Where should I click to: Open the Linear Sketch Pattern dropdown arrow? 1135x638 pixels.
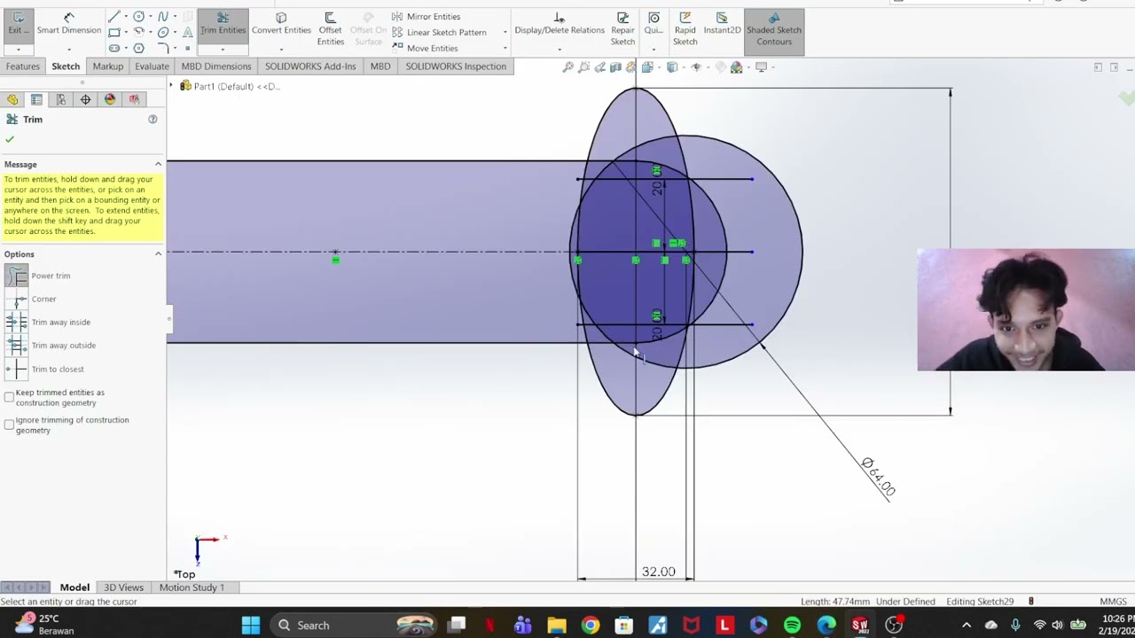click(x=505, y=32)
